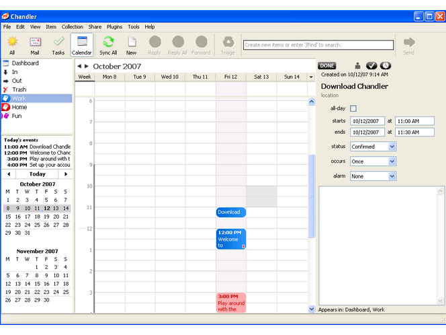The image size is (446, 335).
Task: Open the Plugins menu
Action: pos(114,27)
